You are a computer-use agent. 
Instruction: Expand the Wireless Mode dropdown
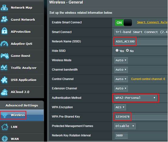(x=121, y=60)
